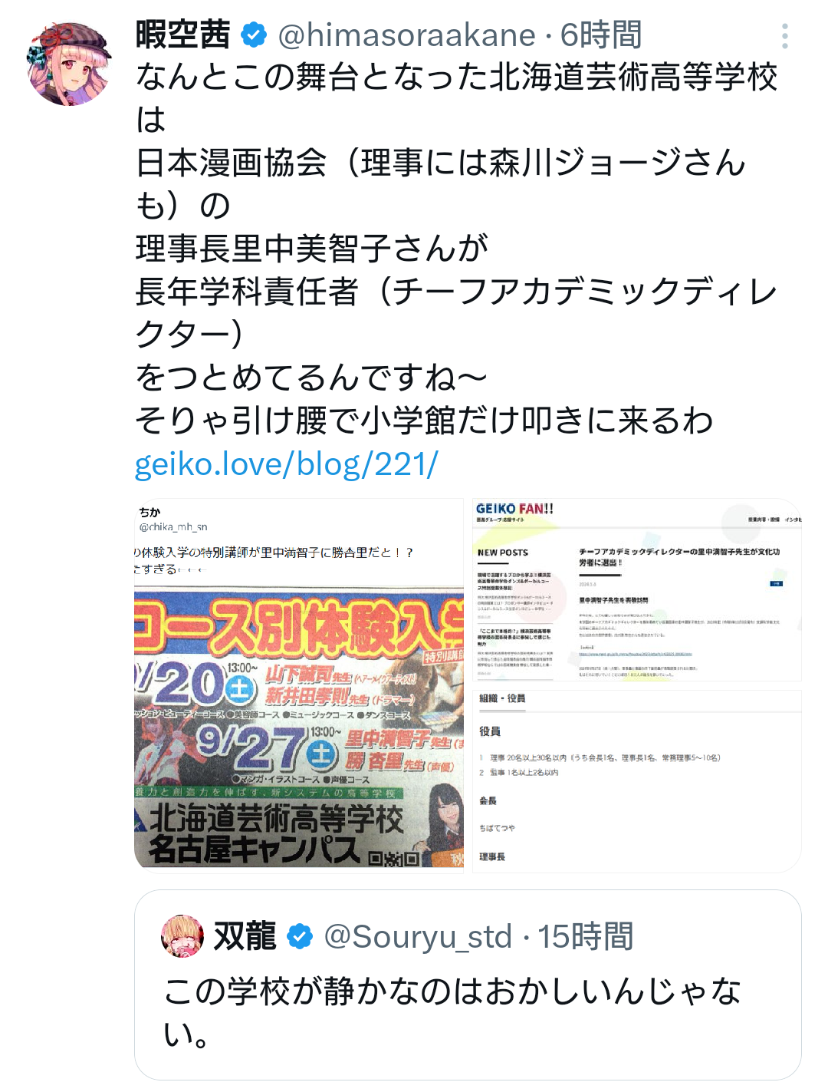Click the tweet line ending 小学館だけ叩きに来るわ

coord(424,420)
